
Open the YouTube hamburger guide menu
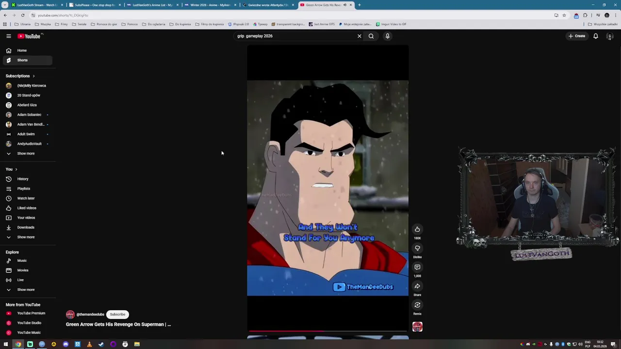[8, 36]
